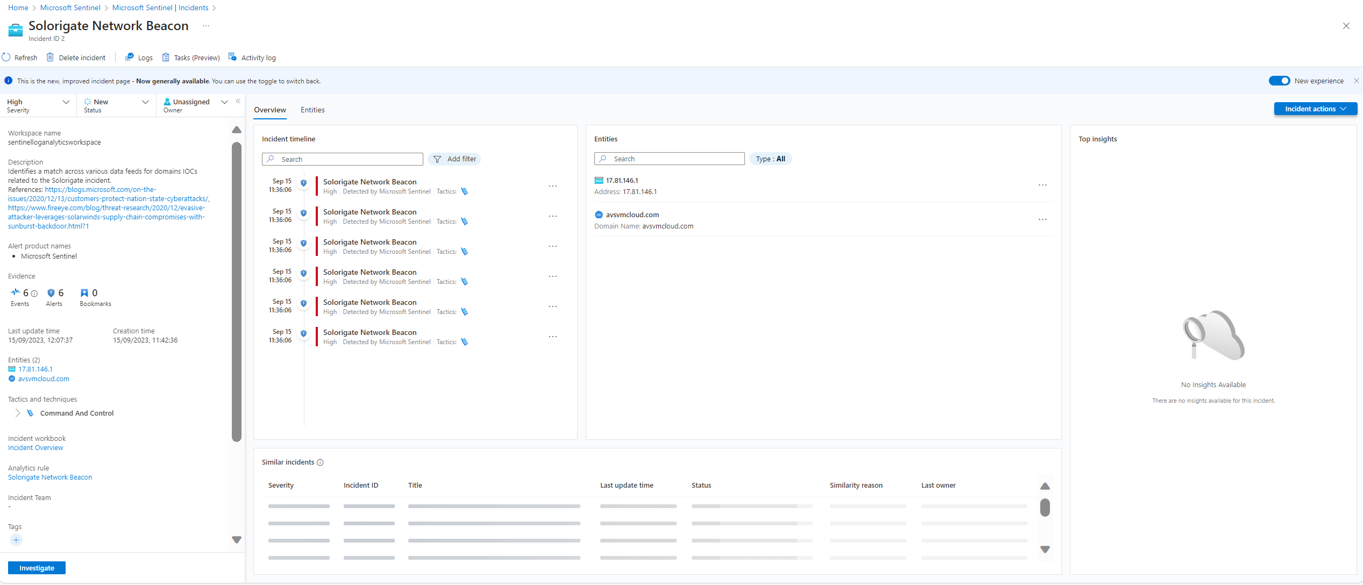
Task: Click Similar incidents scroll down arrow
Action: pyautogui.click(x=1045, y=550)
